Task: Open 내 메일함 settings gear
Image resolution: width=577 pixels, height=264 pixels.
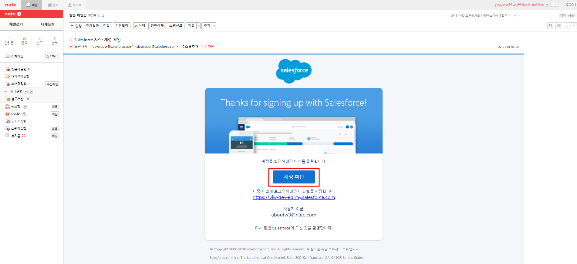Action: 31,91
